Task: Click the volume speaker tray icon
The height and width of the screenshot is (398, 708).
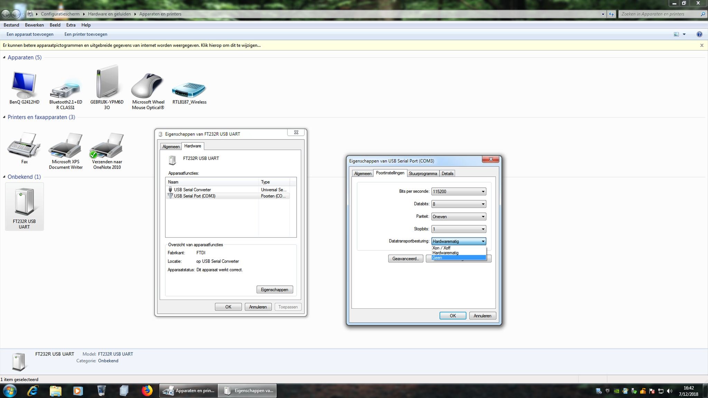Action: (x=670, y=391)
